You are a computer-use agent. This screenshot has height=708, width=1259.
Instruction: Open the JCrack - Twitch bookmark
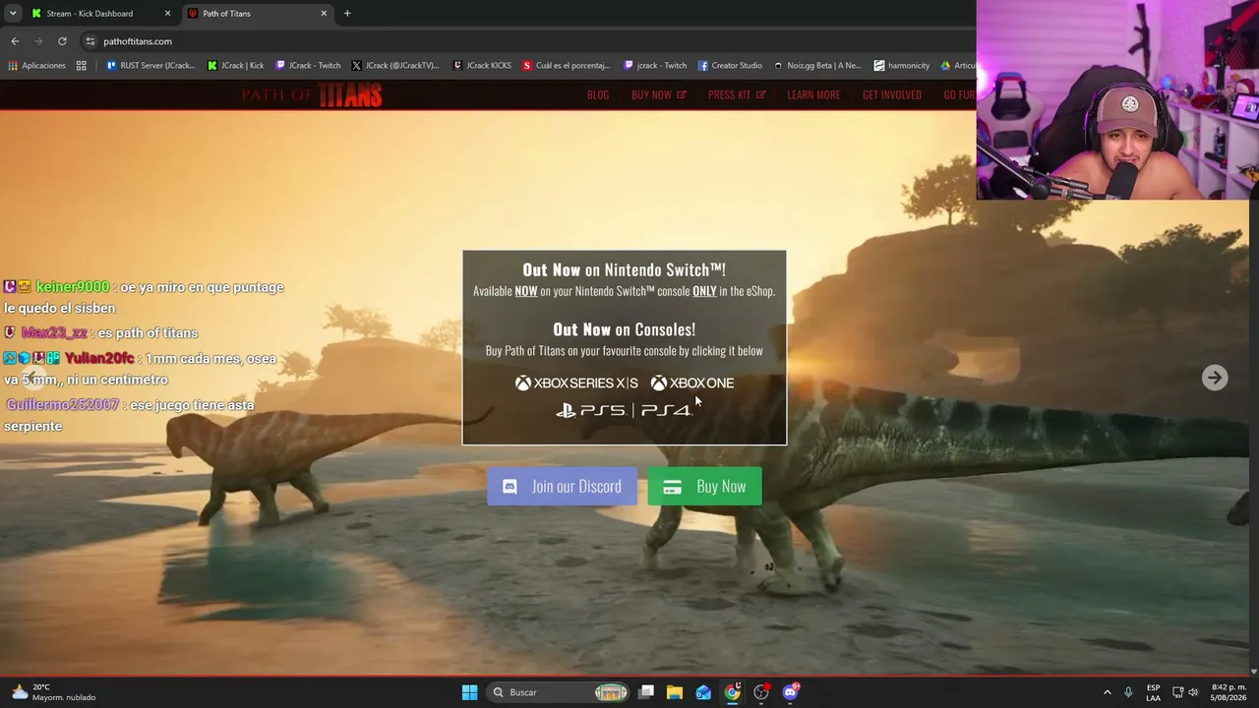pyautogui.click(x=308, y=66)
